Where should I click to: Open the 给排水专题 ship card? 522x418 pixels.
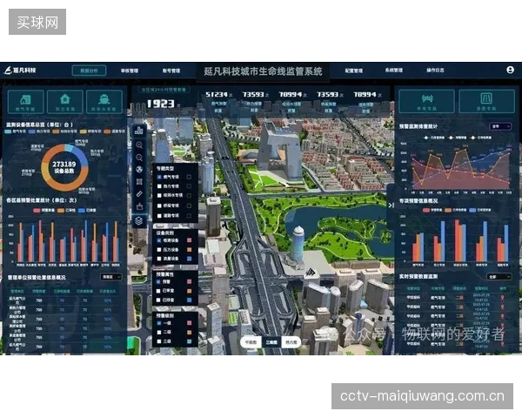tap(104, 102)
